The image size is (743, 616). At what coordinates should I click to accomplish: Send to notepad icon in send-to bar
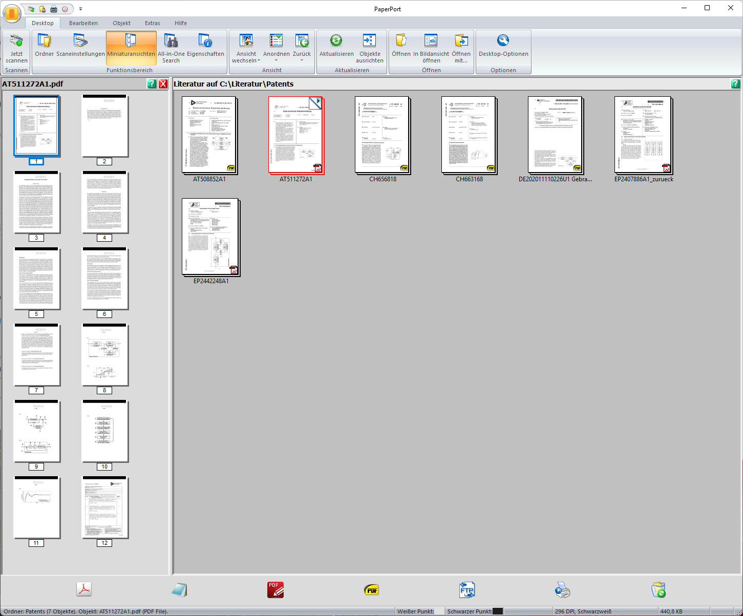180,590
